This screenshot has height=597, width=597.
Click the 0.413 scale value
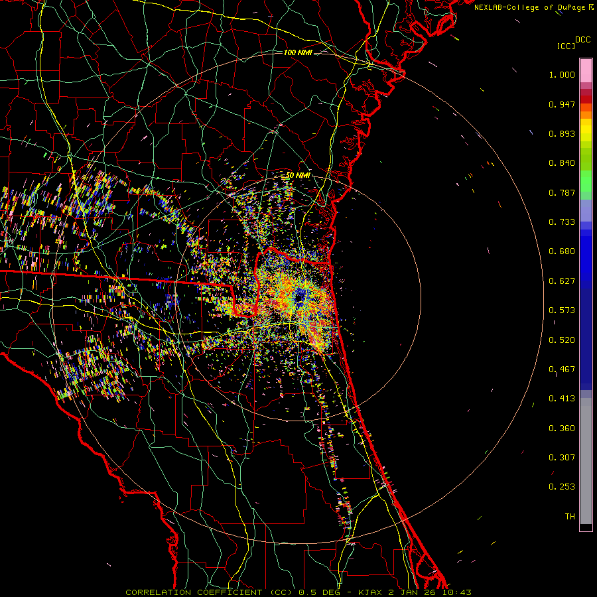tap(562, 399)
